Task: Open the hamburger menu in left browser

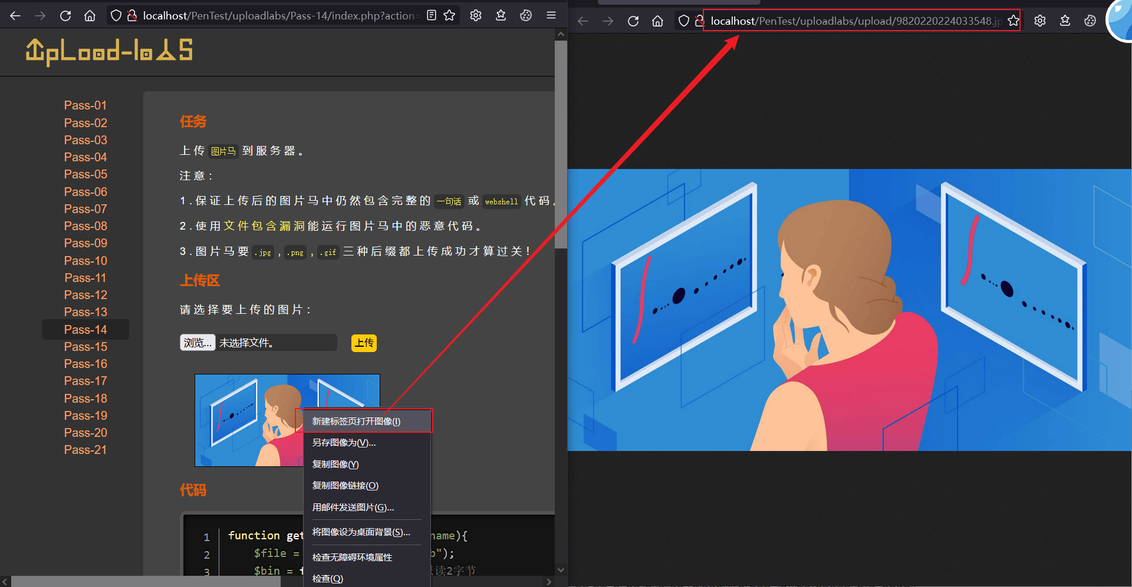Action: pos(551,15)
